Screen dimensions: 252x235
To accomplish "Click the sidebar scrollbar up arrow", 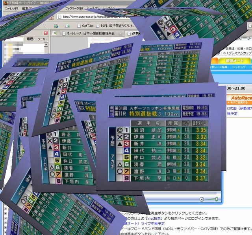I will pos(46,44).
